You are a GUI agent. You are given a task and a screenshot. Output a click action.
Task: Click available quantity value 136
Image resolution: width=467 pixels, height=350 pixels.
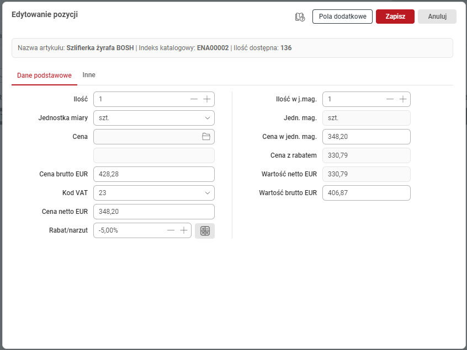point(286,48)
